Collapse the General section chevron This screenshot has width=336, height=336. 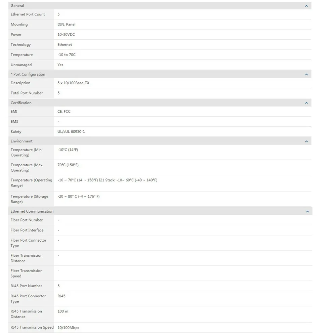point(306,6)
